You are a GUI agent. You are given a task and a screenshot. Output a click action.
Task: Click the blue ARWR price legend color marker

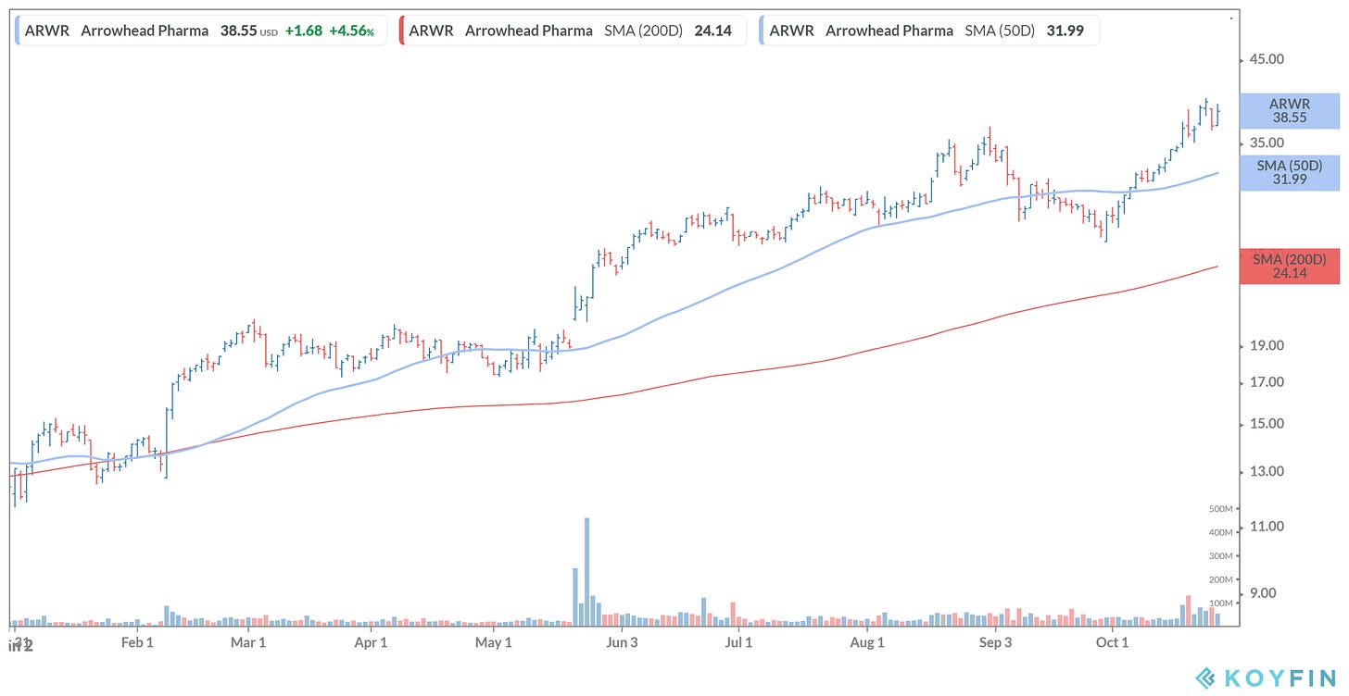17,31
